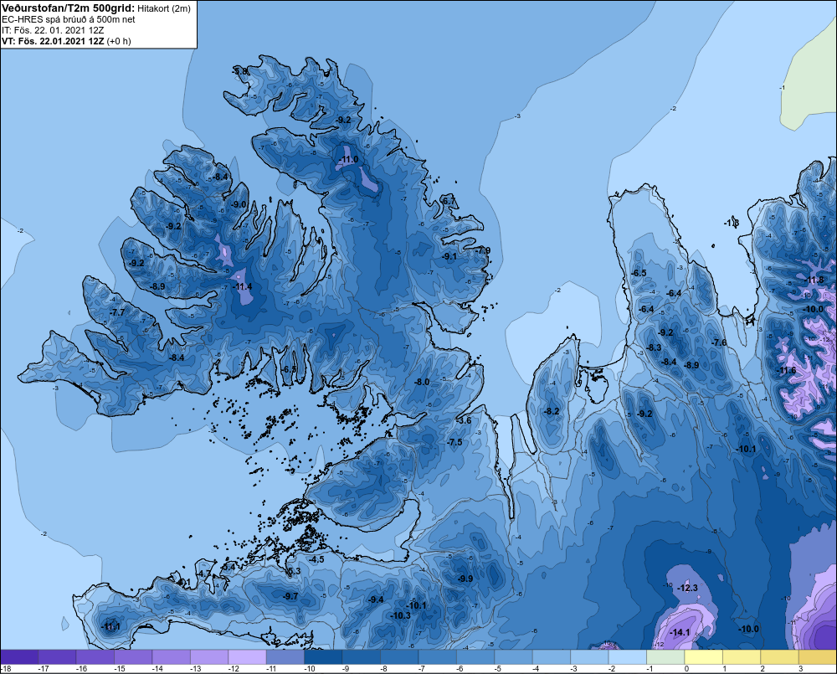837x674 pixels.
Task: Click the -7.7 temperature value on the map
Action: click(117, 312)
